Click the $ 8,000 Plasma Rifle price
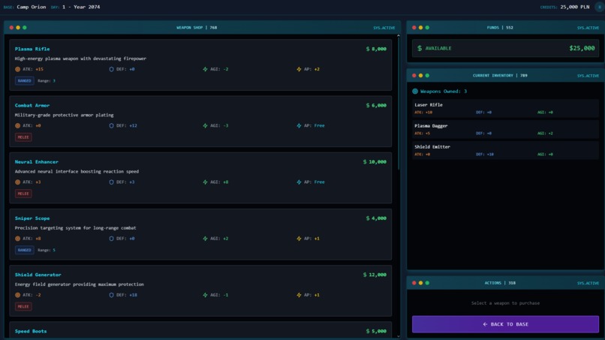This screenshot has height=340, width=605. pyautogui.click(x=376, y=49)
